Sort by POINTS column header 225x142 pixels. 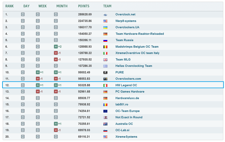(84, 6)
